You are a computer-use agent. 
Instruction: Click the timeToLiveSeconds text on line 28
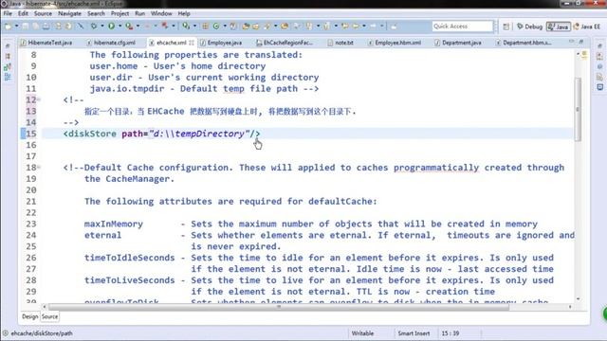(x=129, y=280)
